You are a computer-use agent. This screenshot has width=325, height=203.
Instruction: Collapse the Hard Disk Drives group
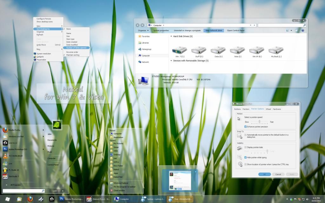pyautogui.click(x=171, y=36)
